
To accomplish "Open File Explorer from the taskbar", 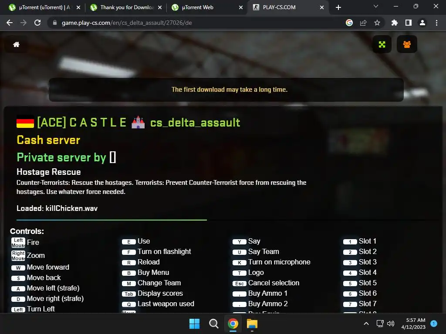I will (252, 324).
